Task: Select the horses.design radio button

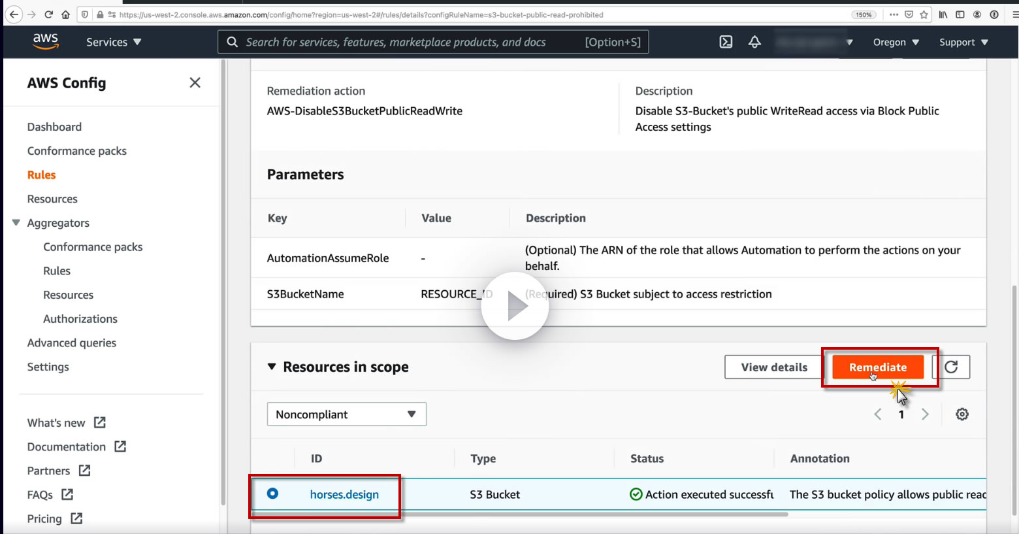Action: pos(273,493)
